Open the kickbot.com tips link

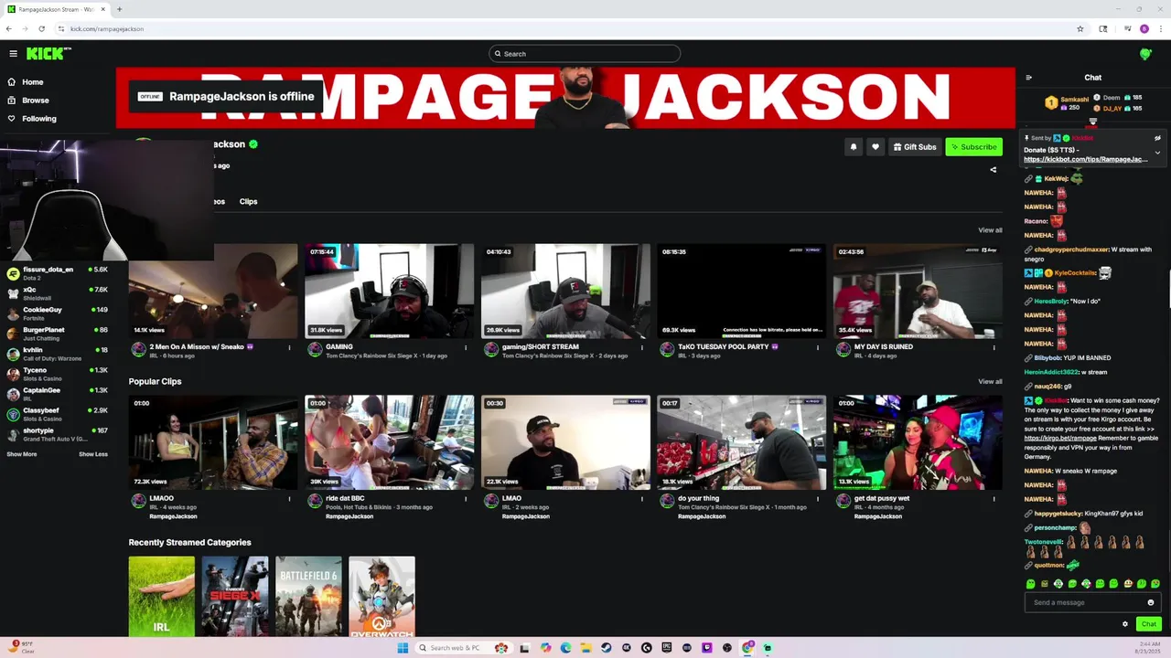pos(1086,160)
